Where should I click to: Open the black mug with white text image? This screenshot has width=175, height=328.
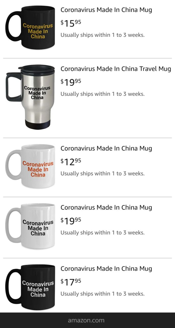point(30,287)
